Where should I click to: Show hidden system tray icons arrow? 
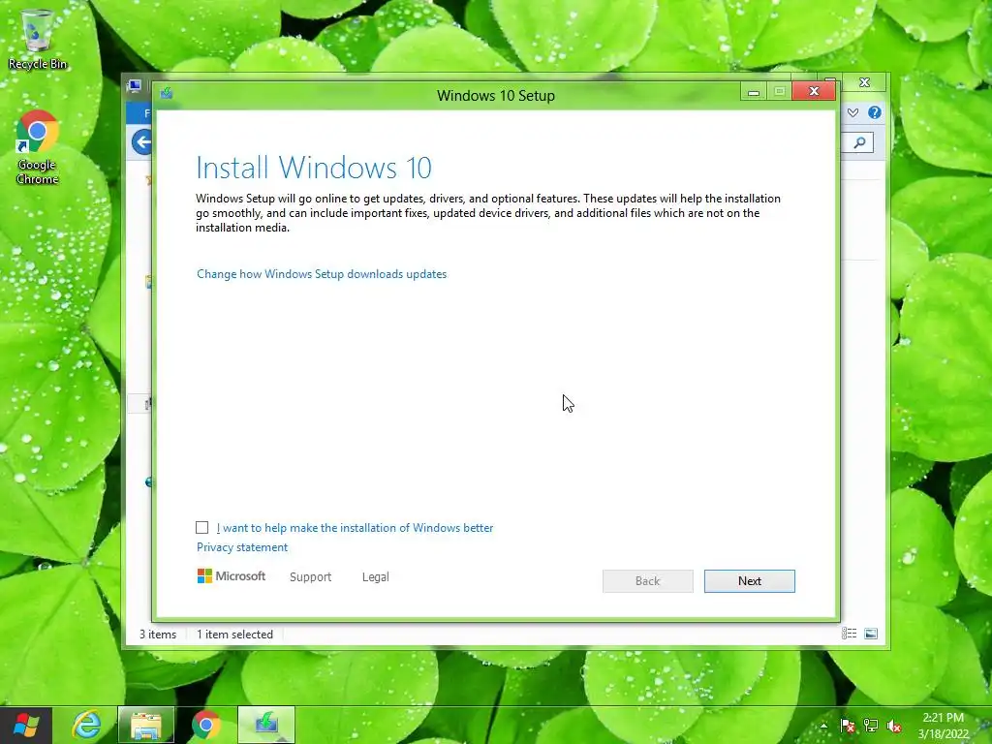click(x=823, y=726)
